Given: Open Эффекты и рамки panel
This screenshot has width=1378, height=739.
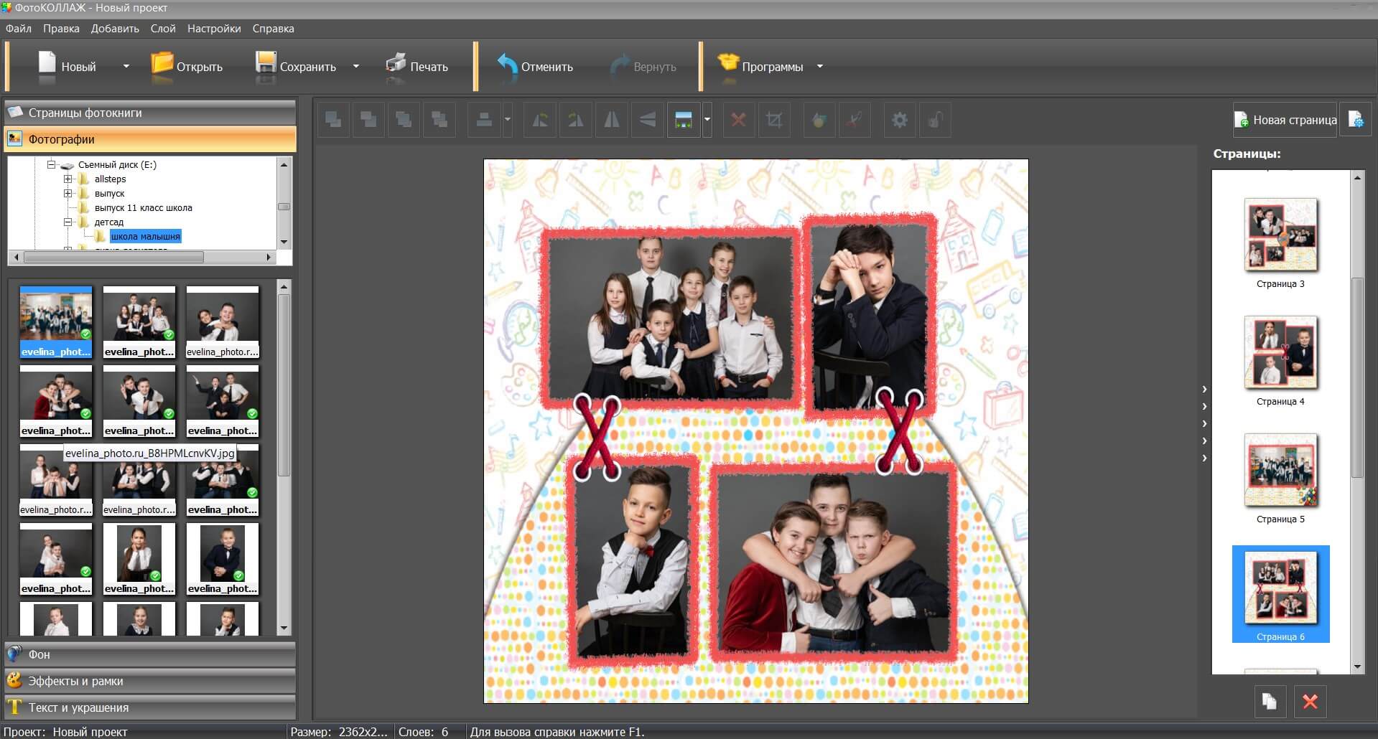Looking at the screenshot, I should 150,681.
